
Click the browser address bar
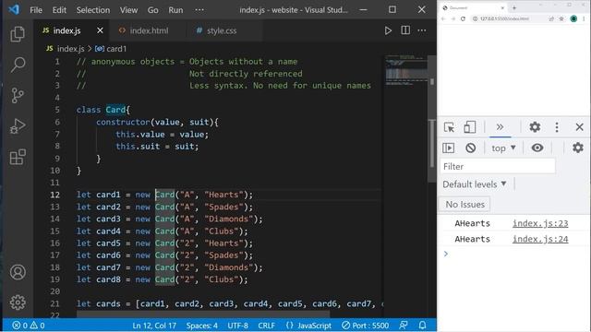(509, 18)
